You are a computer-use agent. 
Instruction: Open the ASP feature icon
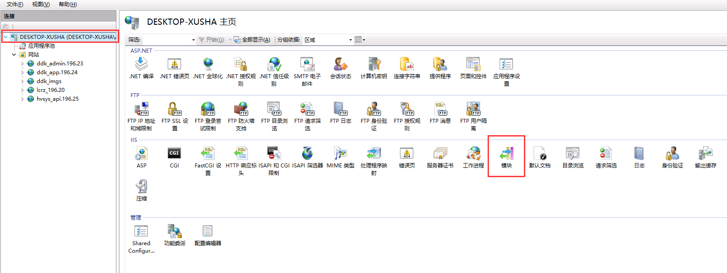click(142, 158)
